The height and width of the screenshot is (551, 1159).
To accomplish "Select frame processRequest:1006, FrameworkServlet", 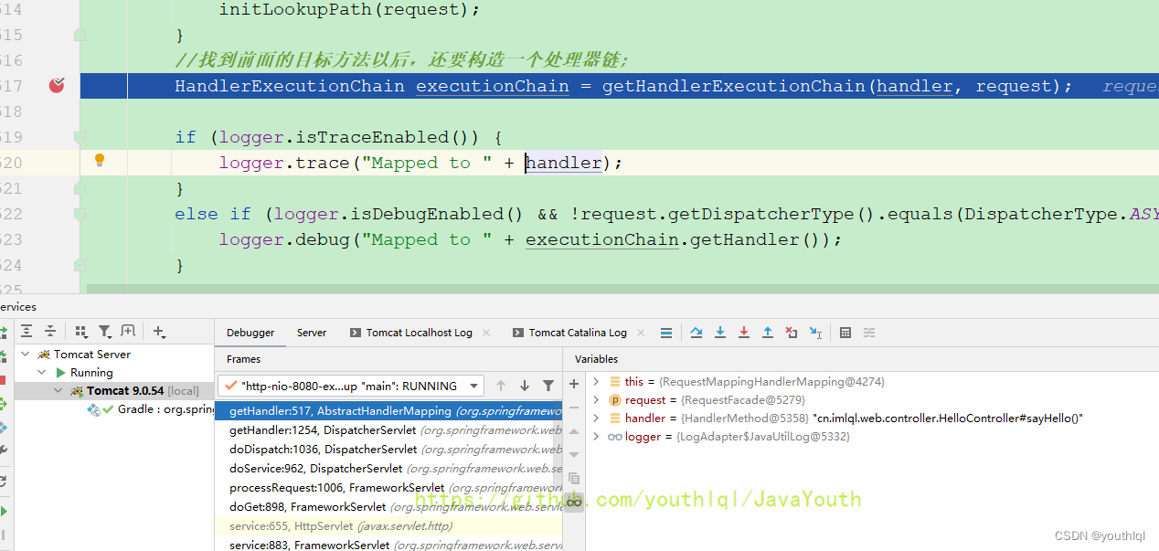I will click(388, 487).
